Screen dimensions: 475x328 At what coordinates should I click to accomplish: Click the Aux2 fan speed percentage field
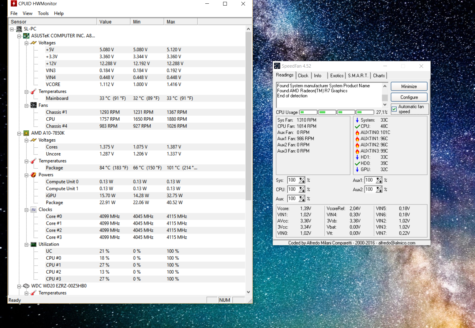pos(370,189)
